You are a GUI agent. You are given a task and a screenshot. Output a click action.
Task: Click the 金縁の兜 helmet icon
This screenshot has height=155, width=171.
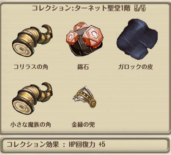(85, 97)
